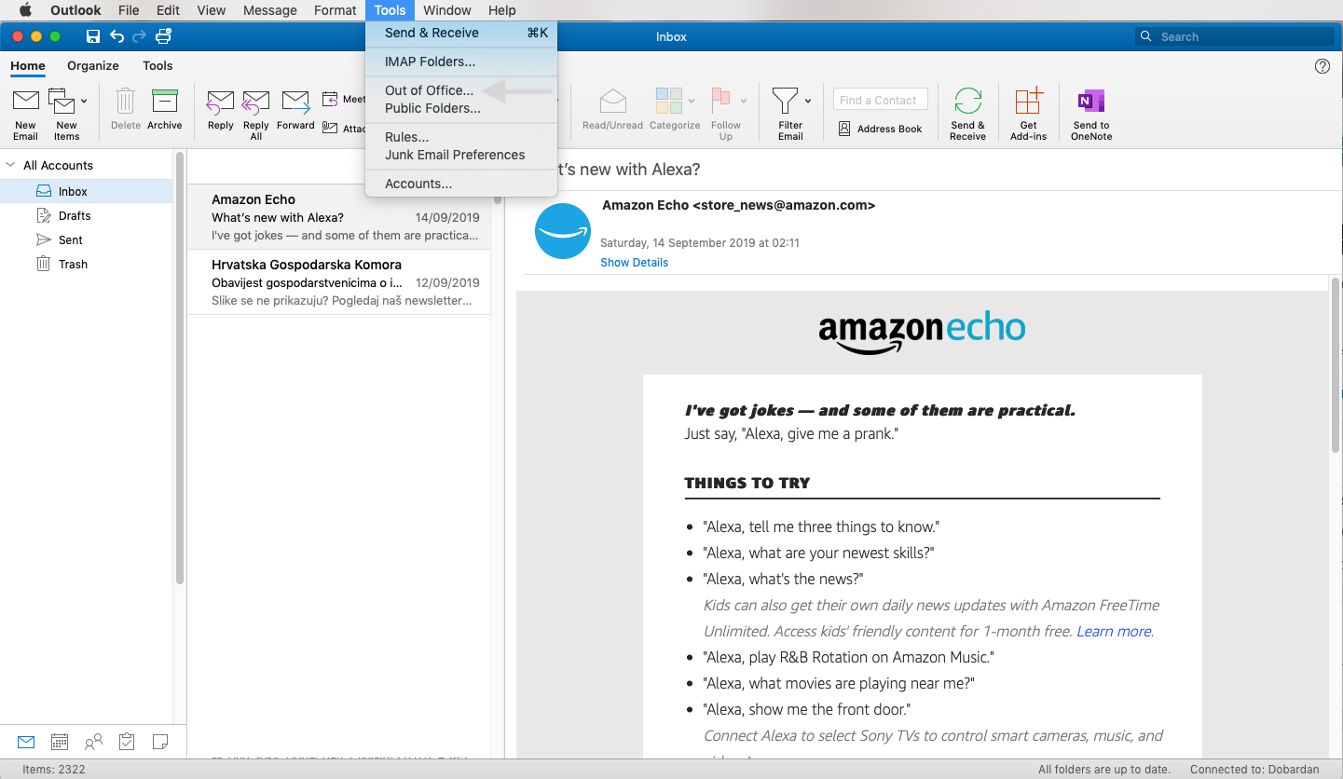Select Out of Office menu entry

[429, 90]
